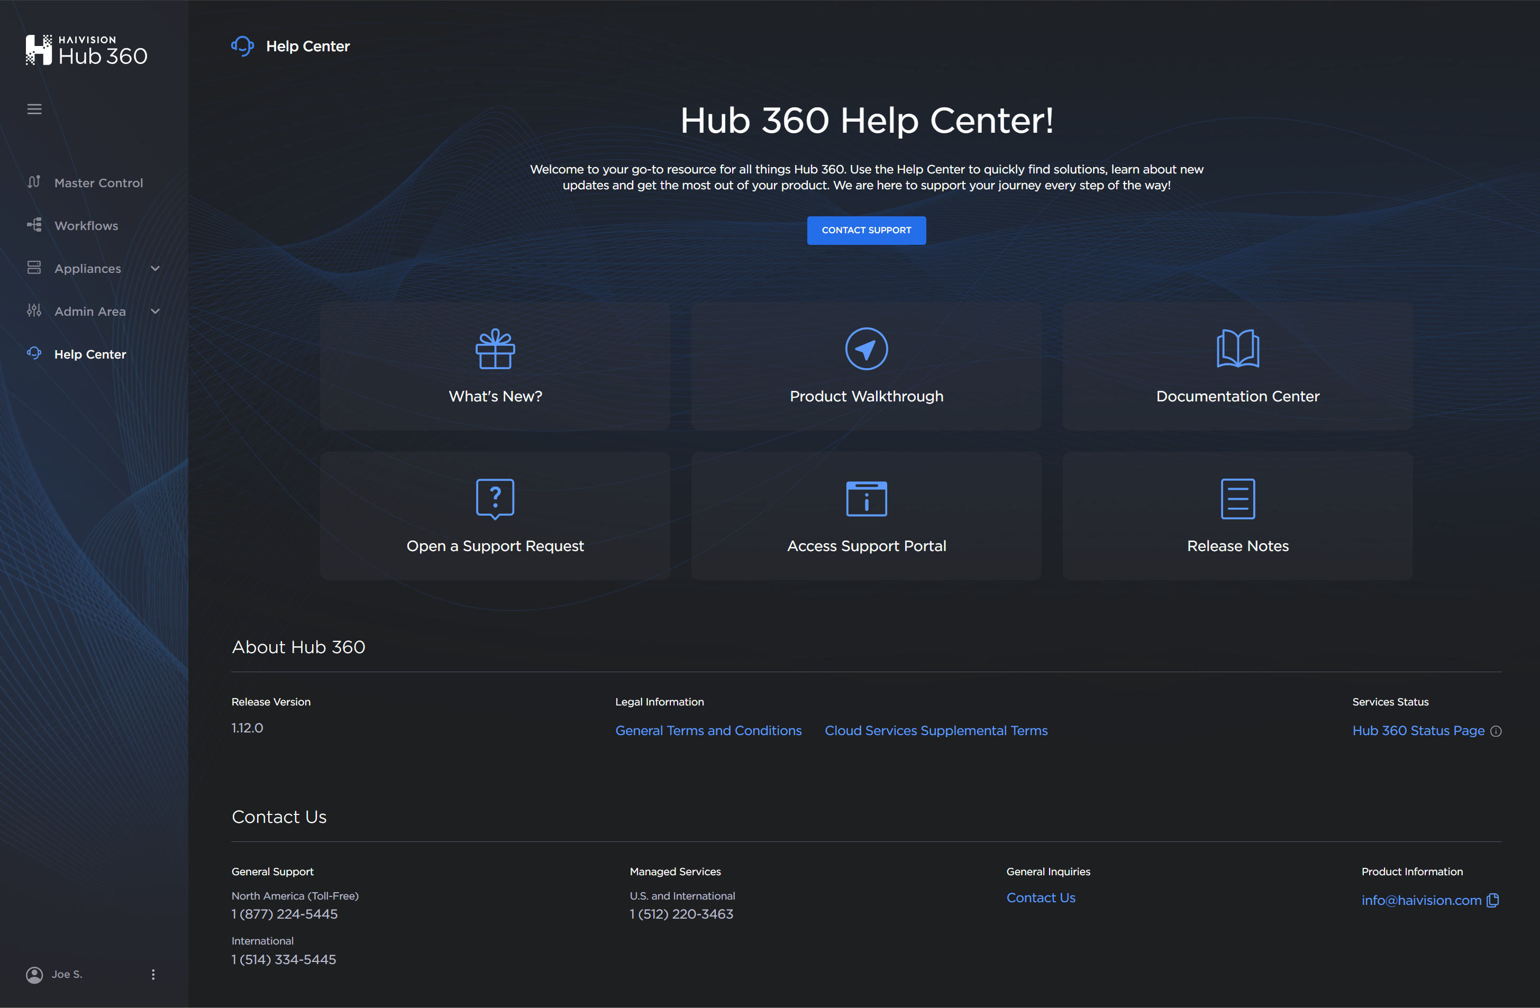This screenshot has height=1008, width=1540.
Task: Click Managed Services number 1 (512) 220-3463
Action: (x=681, y=914)
